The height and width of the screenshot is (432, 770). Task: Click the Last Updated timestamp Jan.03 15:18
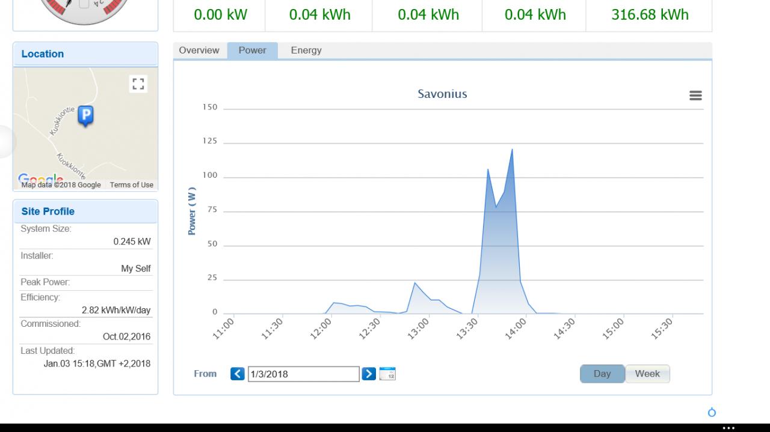coord(97,364)
